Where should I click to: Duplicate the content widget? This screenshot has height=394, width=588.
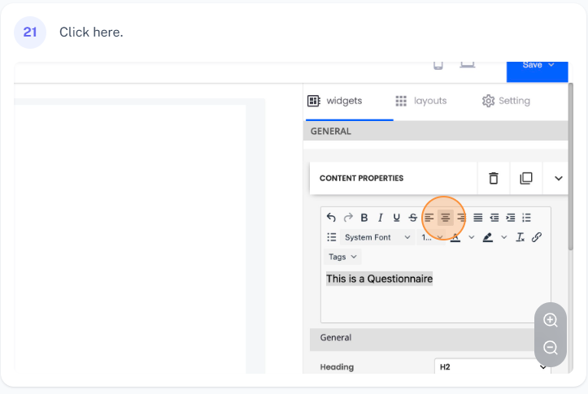pyautogui.click(x=526, y=178)
